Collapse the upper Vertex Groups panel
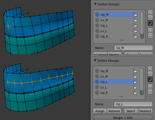 pos(95,4)
